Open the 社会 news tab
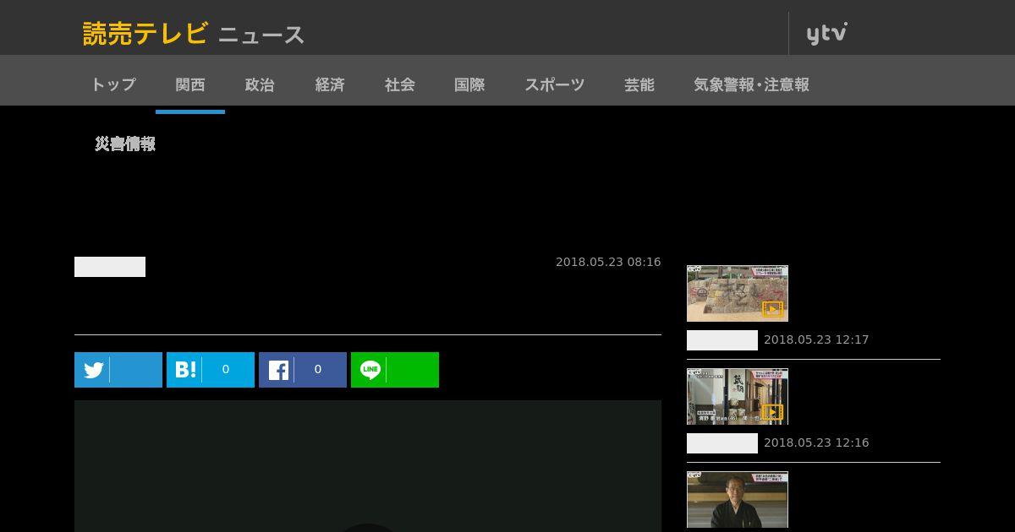Screen dimensions: 1015x532 [x=399, y=84]
